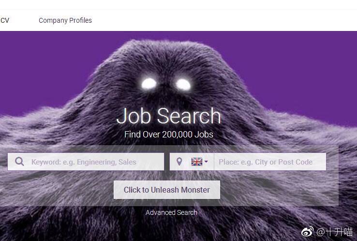Open the Company Profiles menu
The width and height of the screenshot is (357, 241).
point(65,20)
